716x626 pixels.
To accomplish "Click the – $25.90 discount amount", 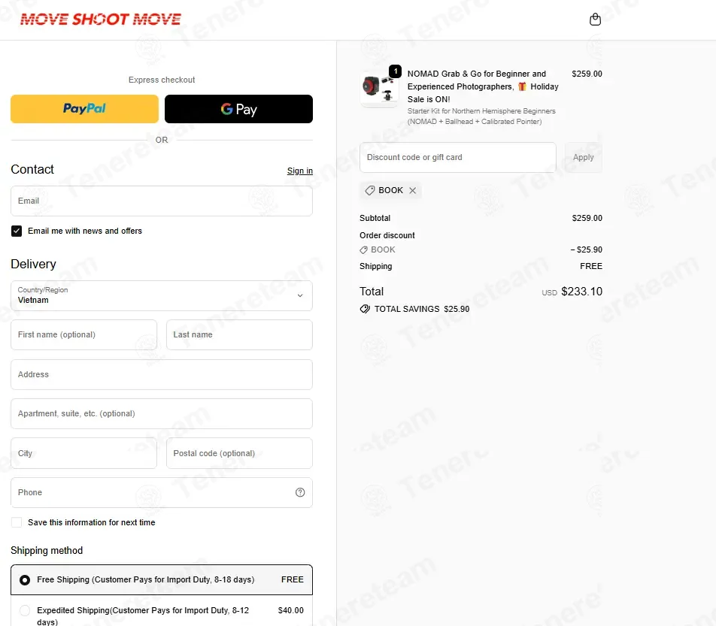I will coord(587,249).
